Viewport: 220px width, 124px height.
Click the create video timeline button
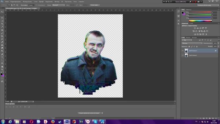pyautogui.click(x=89, y=113)
